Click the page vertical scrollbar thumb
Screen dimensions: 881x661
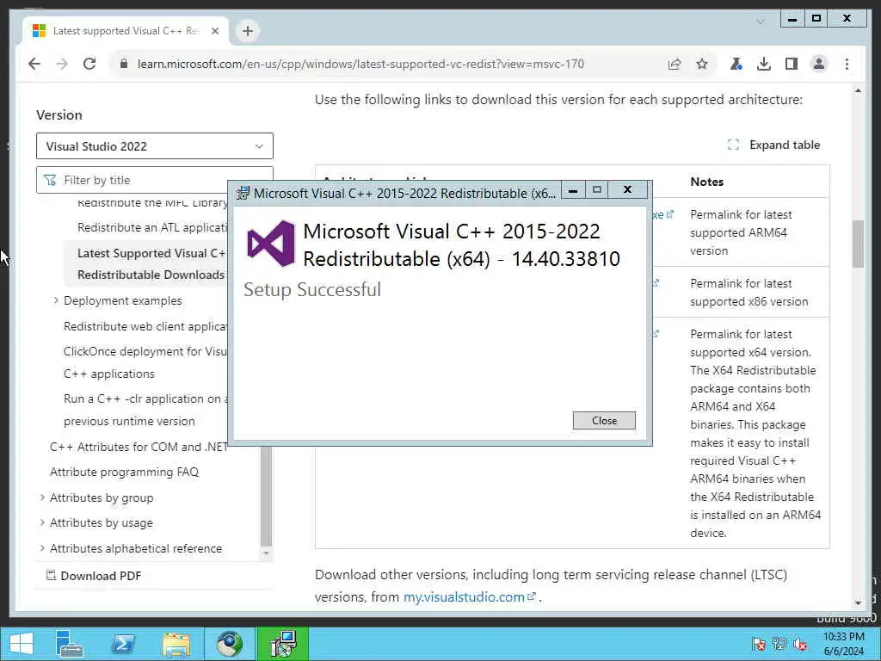(858, 244)
